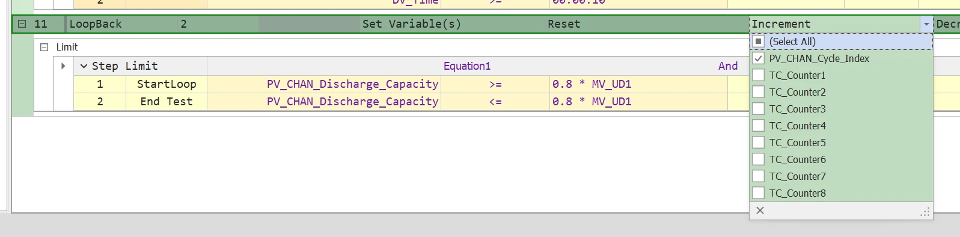Select the resize grip of dropdown popup

[926, 212]
